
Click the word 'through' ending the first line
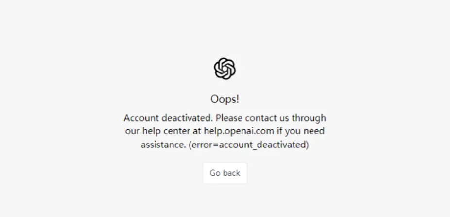coord(309,118)
